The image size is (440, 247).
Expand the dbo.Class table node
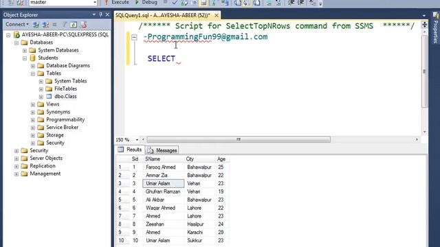(41, 97)
